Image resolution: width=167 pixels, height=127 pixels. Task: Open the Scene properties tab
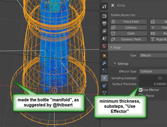coord(104,38)
